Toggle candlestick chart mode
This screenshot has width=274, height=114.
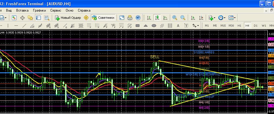pos(157,18)
